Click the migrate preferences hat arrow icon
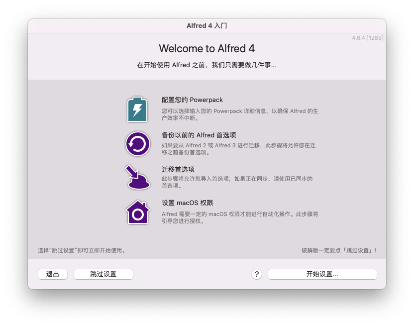 137,177
